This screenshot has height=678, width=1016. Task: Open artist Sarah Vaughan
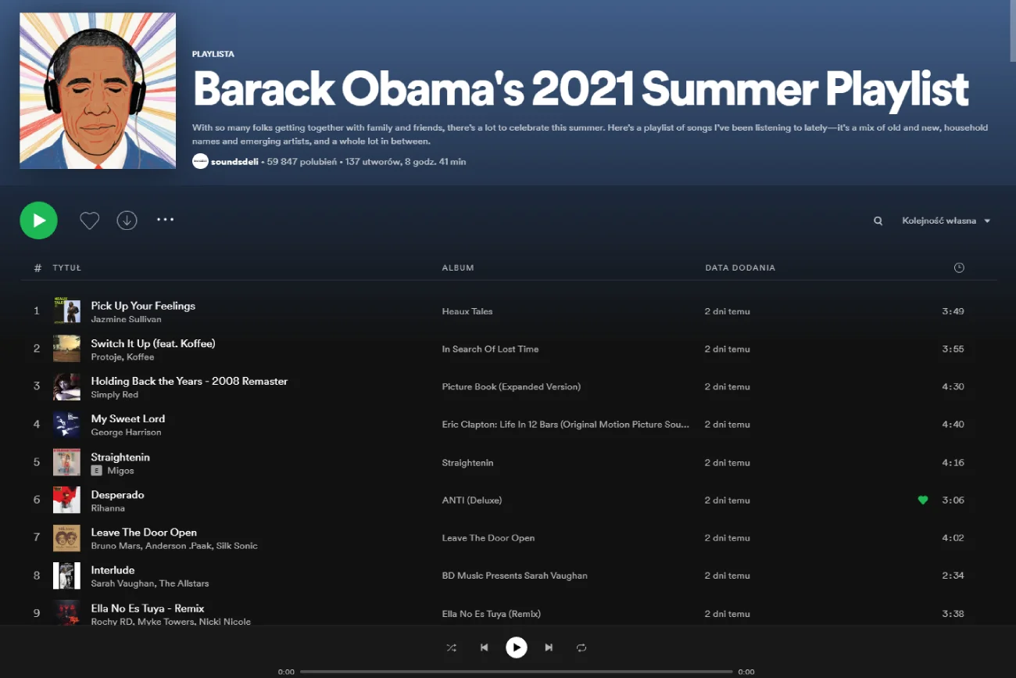click(x=122, y=583)
